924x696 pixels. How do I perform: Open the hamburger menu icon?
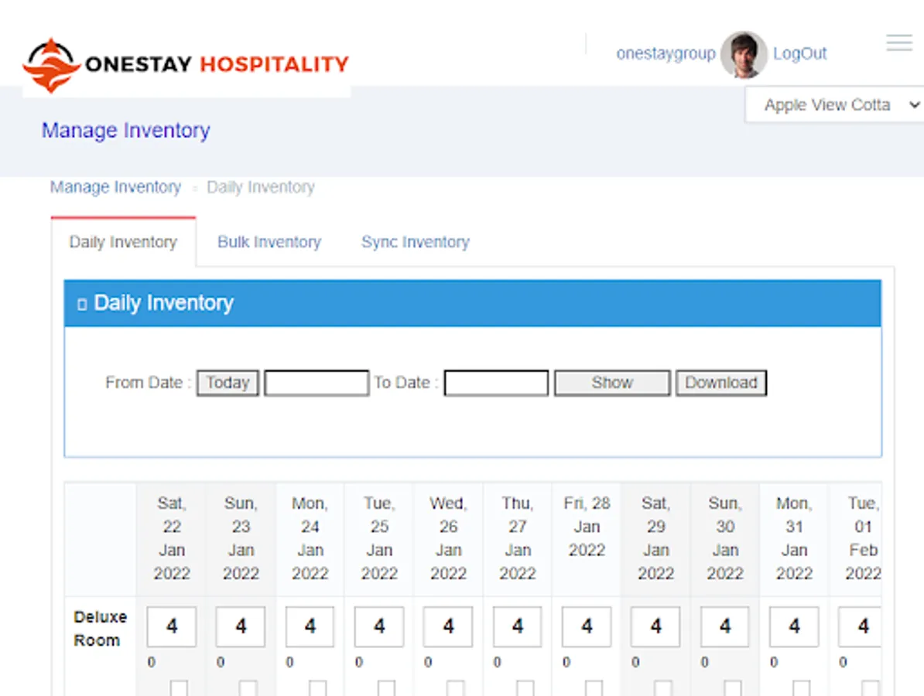coord(899,43)
